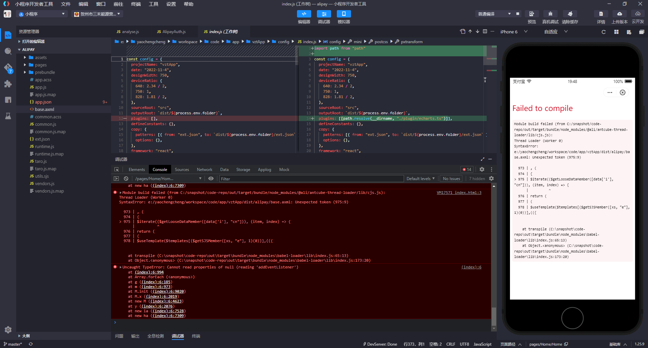
Task: Open devtools settings gear beside error count
Action: click(482, 169)
